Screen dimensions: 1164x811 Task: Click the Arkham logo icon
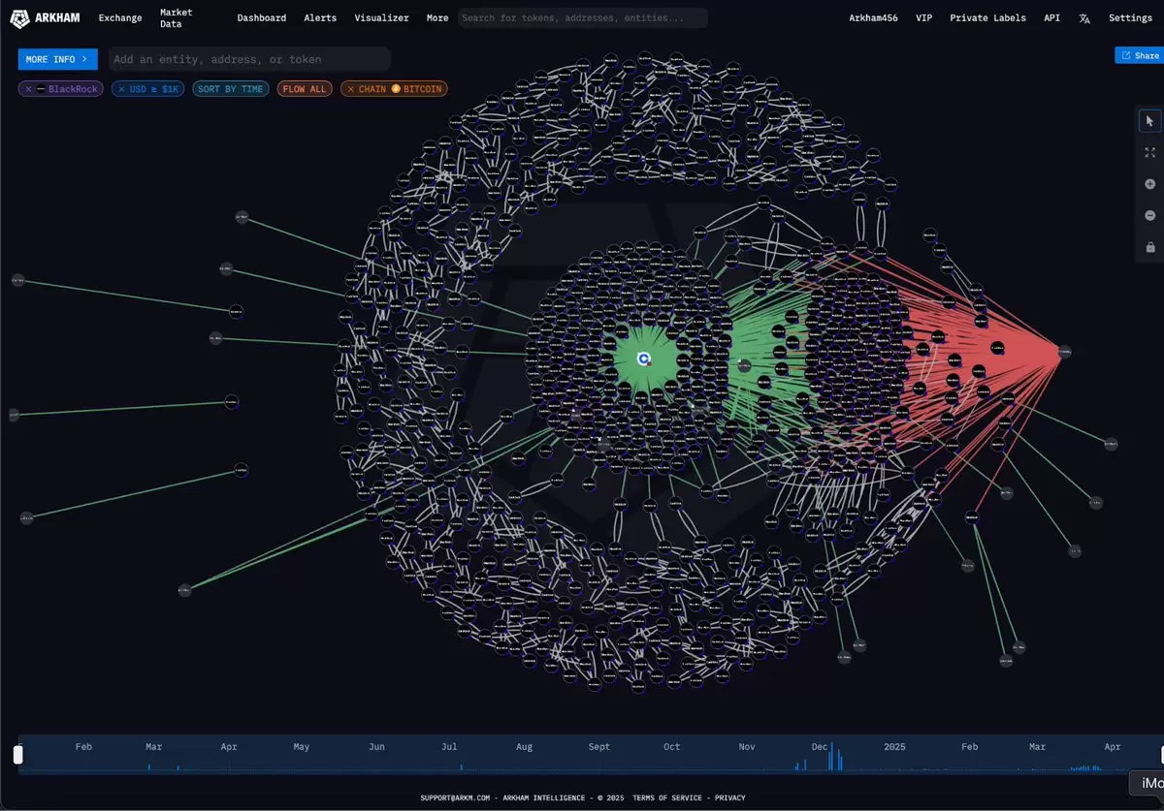coord(19,17)
